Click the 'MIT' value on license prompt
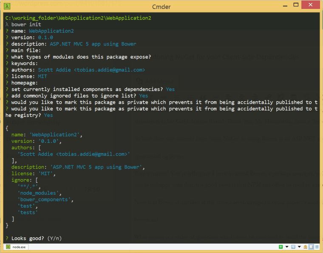 [42, 76]
